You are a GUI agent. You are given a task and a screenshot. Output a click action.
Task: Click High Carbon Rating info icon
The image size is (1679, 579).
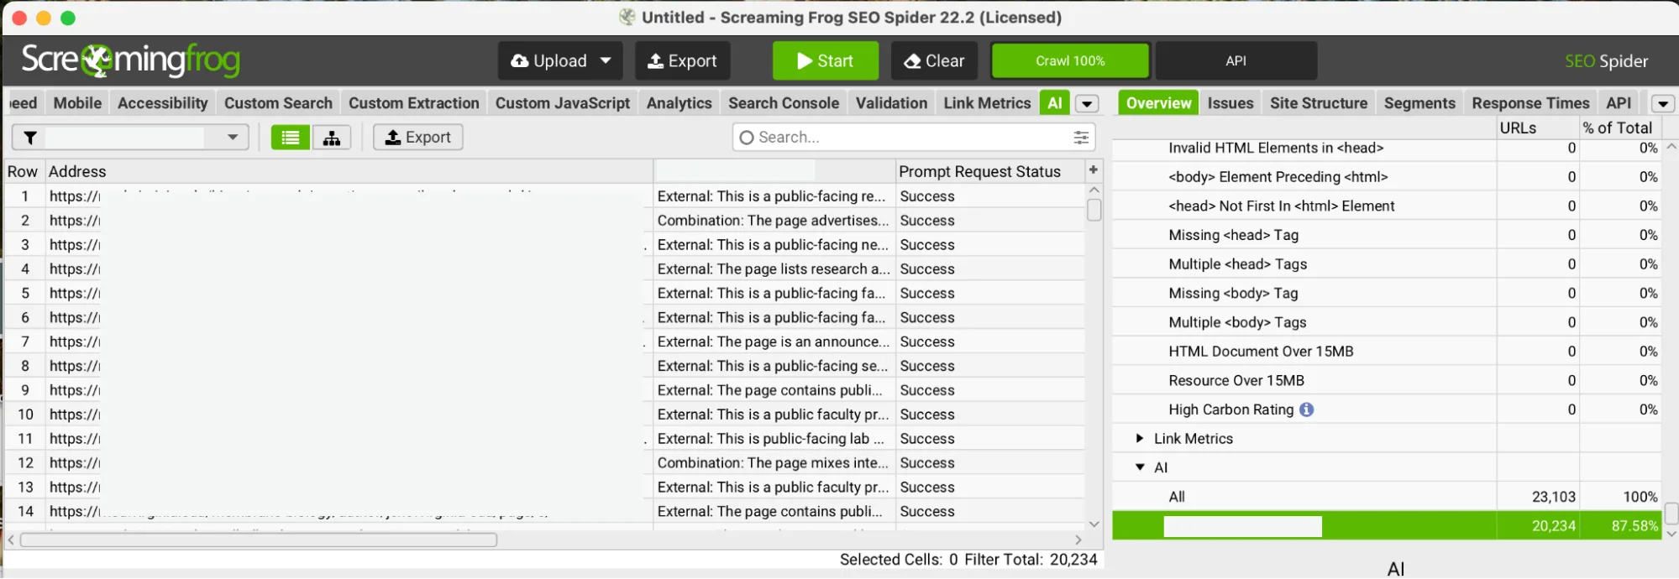(1306, 409)
